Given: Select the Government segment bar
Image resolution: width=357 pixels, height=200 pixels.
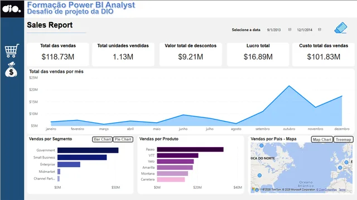Looking at the screenshot, I should pyautogui.click(x=88, y=150).
